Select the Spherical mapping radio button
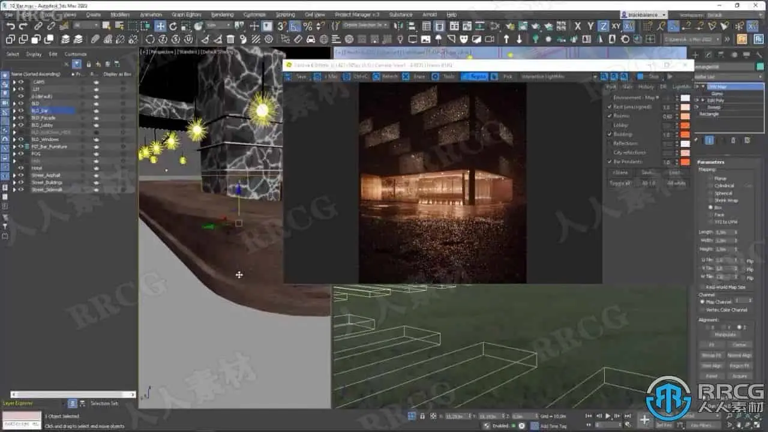This screenshot has width=768, height=432. [711, 193]
